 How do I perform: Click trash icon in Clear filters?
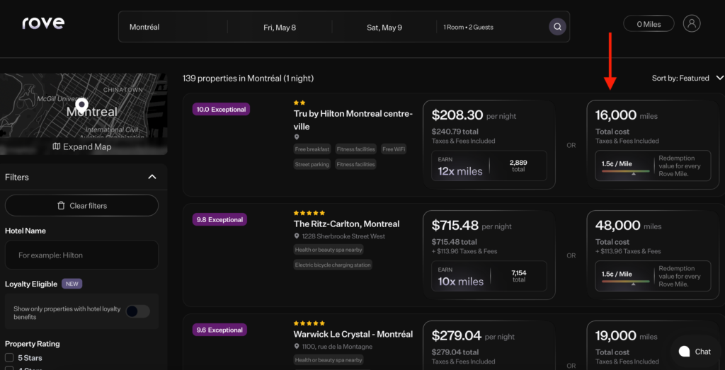tap(61, 206)
